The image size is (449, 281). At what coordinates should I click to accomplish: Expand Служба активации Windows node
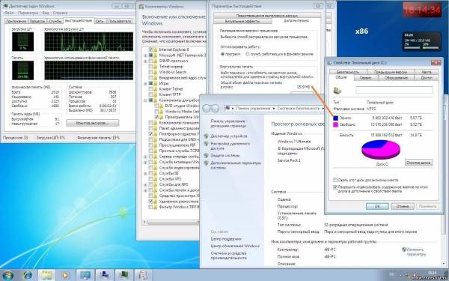145,162
